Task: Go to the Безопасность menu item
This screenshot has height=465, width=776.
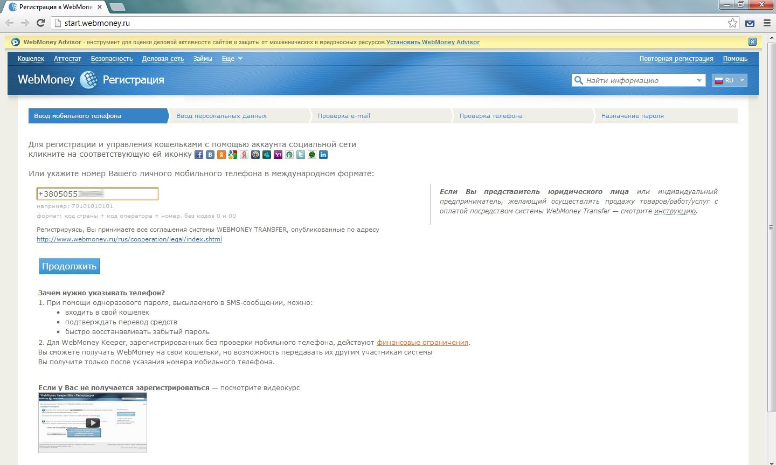Action: (x=112, y=59)
